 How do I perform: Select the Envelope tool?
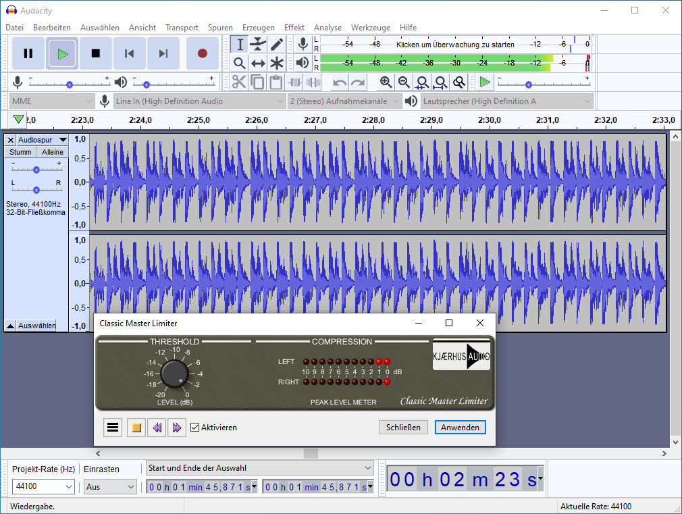click(258, 45)
